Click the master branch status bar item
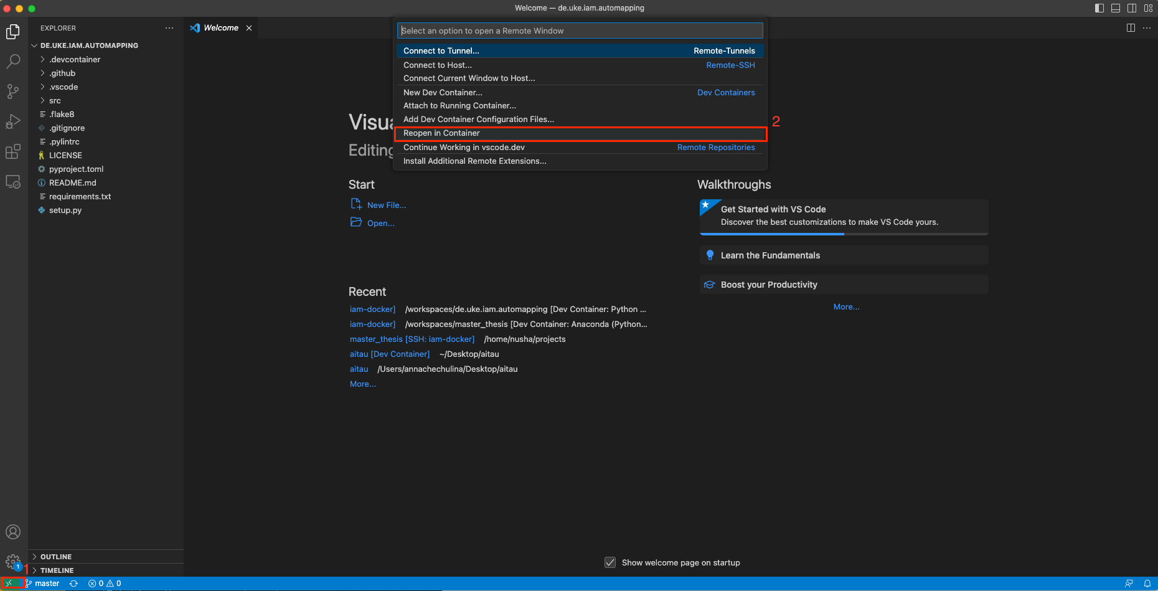The width and height of the screenshot is (1158, 591). point(43,584)
